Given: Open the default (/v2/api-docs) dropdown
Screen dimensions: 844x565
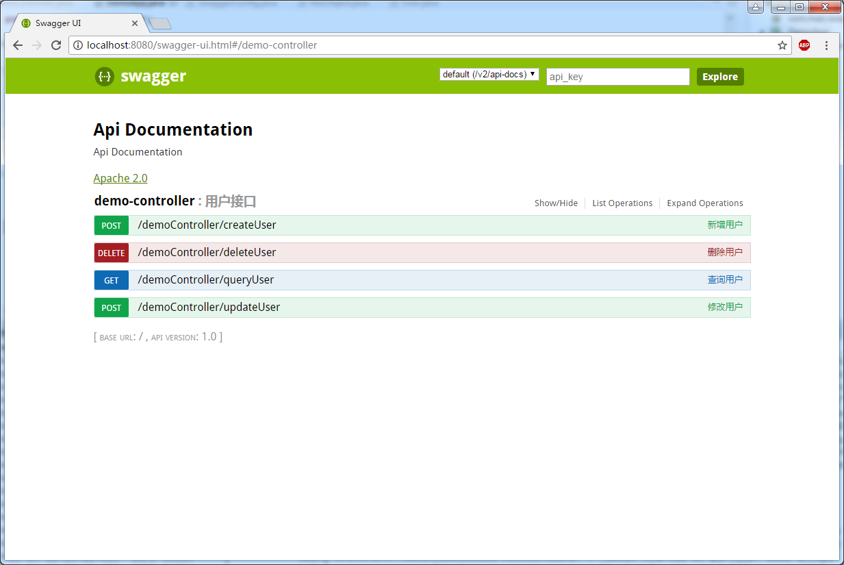Looking at the screenshot, I should 489,74.
